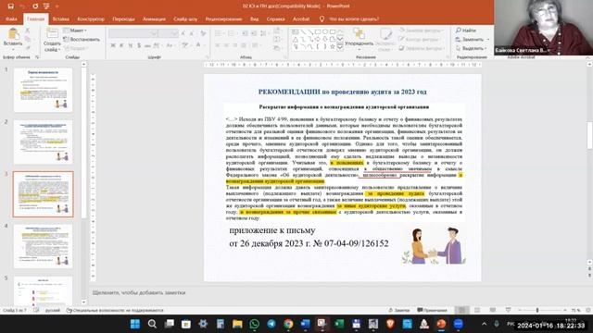Click the Save icon in quick access toolbar
593x333 pixels.
coord(10,6)
